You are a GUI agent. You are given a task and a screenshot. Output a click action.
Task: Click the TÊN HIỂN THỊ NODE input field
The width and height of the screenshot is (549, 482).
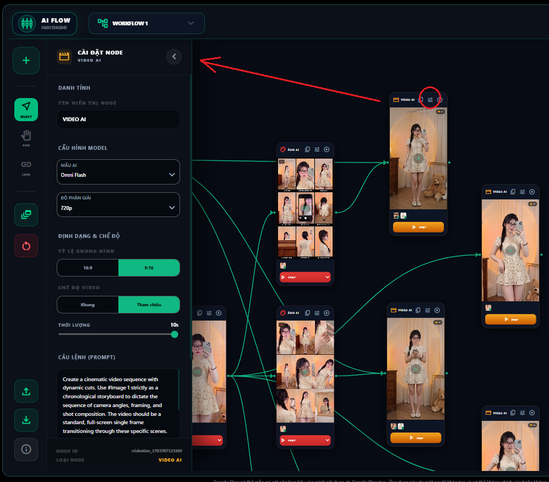(x=118, y=119)
